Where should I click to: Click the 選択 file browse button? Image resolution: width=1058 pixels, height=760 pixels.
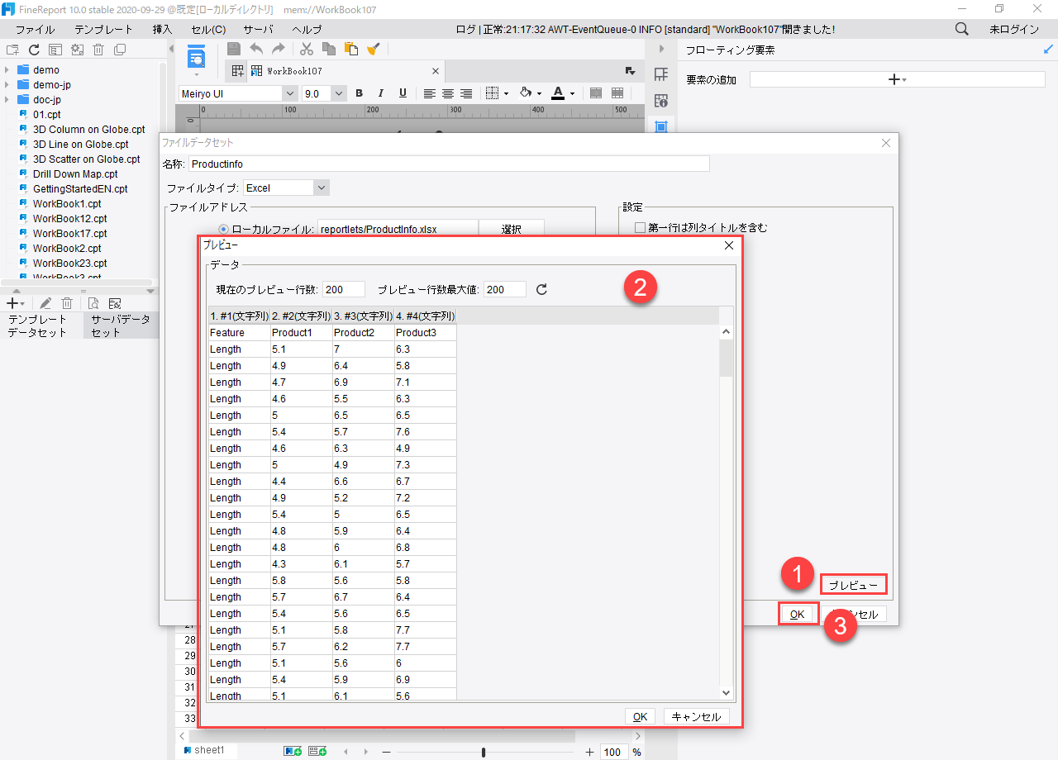(x=512, y=229)
